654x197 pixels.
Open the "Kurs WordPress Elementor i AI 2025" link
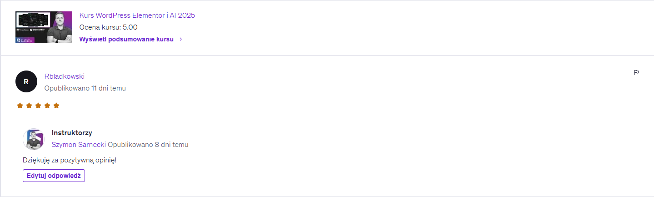point(137,15)
